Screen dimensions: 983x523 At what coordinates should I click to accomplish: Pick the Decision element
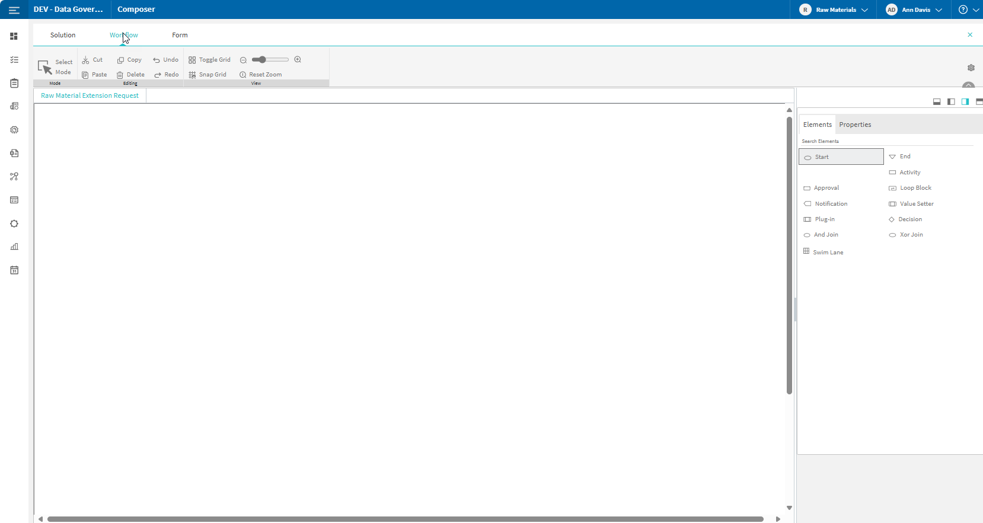click(905, 219)
